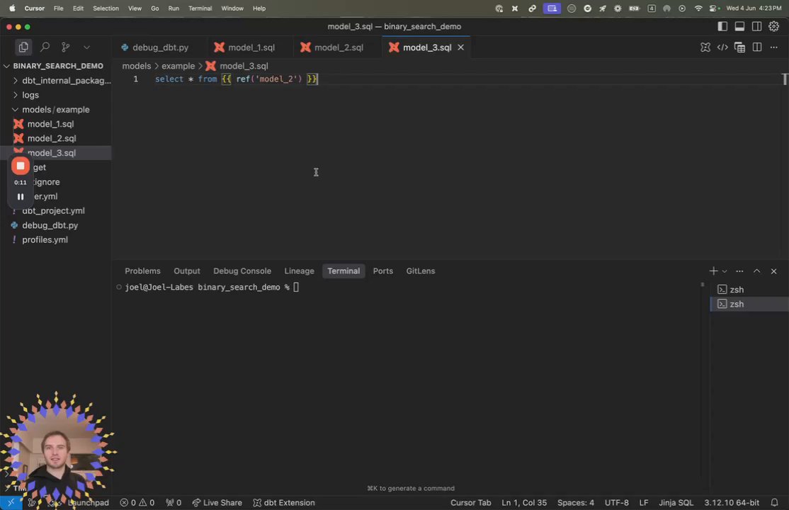Toggle secondary sidebar layout button
The height and width of the screenshot is (510, 789).
coord(756,26)
